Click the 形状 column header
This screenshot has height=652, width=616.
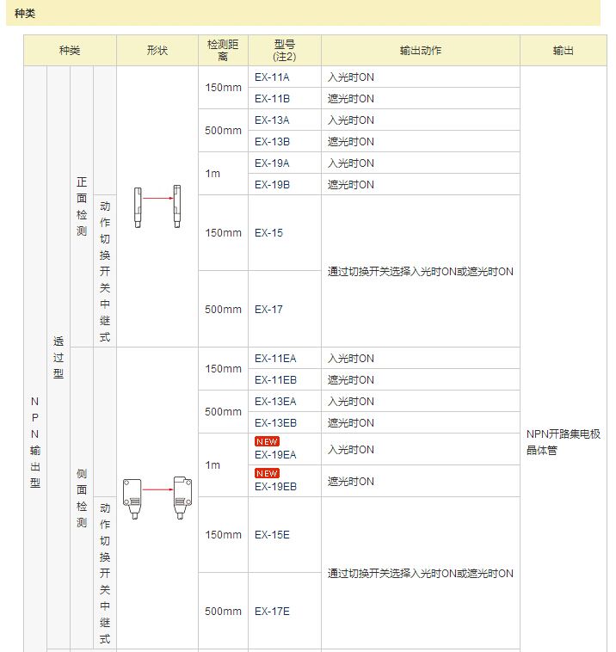(157, 51)
